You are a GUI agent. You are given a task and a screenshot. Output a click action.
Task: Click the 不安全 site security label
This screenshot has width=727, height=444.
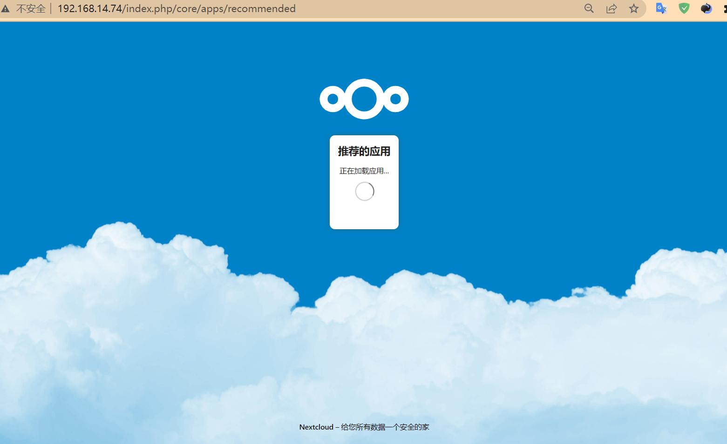click(31, 9)
